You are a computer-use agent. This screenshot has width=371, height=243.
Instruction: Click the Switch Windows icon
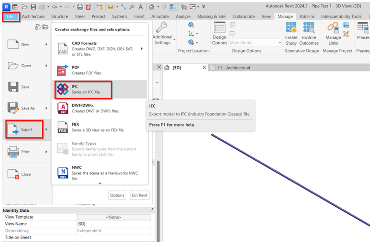(193, 7)
